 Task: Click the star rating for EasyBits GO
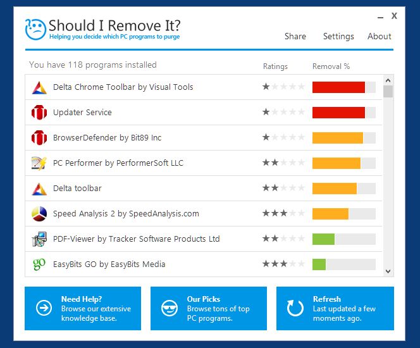tap(283, 264)
